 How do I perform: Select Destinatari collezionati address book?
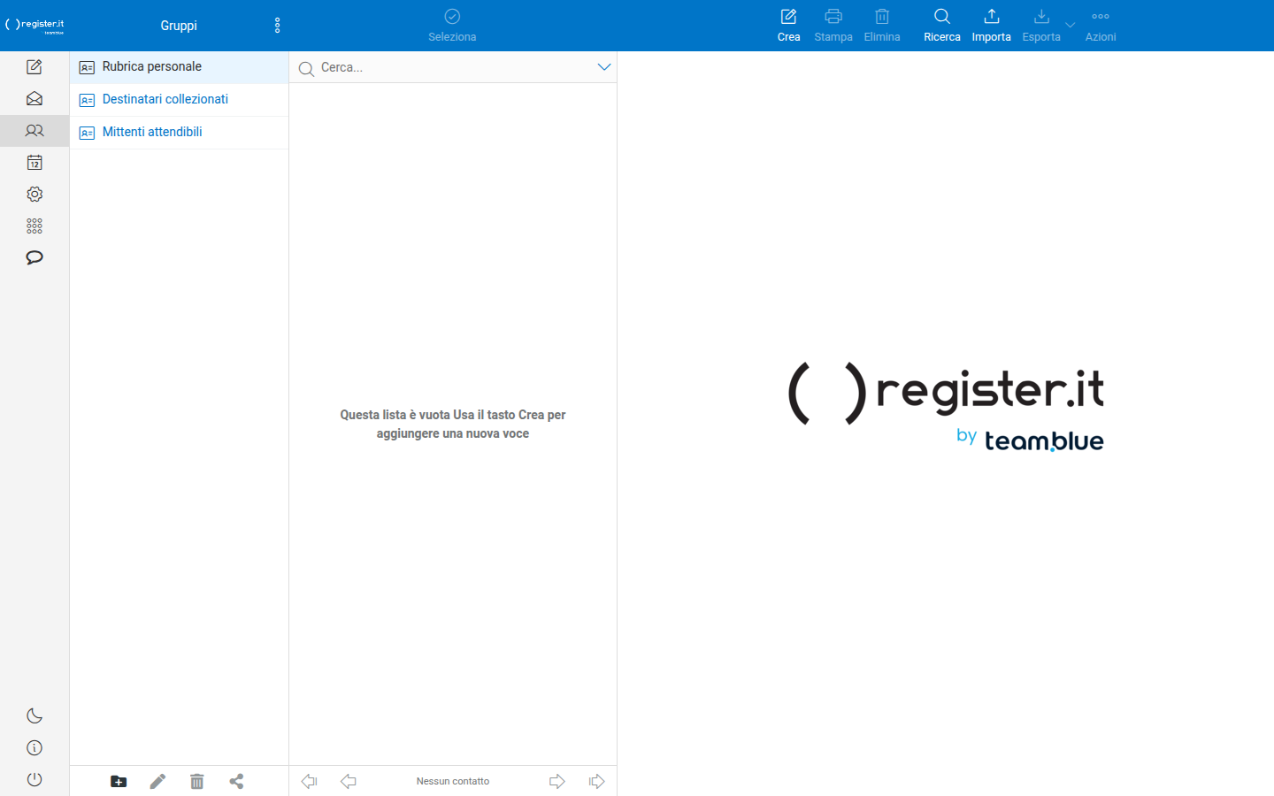click(179, 100)
